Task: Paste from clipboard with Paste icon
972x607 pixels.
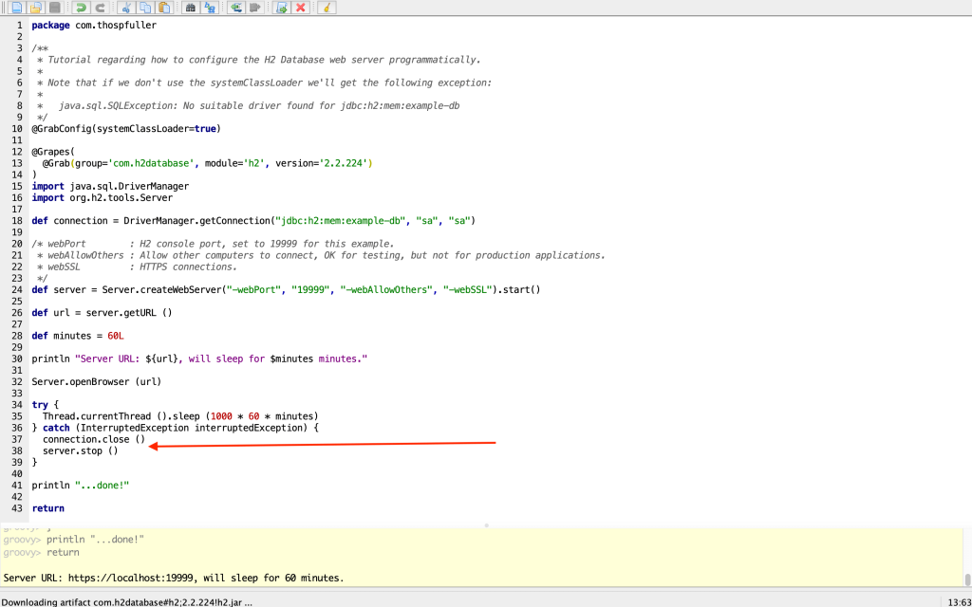Action: [x=164, y=8]
